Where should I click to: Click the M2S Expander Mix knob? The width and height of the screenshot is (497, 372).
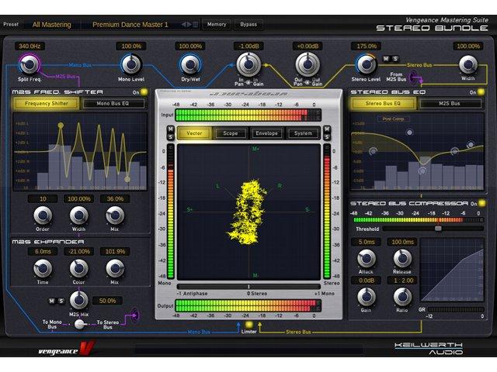115,268
